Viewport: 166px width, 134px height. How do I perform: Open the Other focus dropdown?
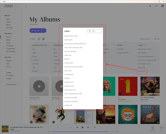click(x=120, y=45)
